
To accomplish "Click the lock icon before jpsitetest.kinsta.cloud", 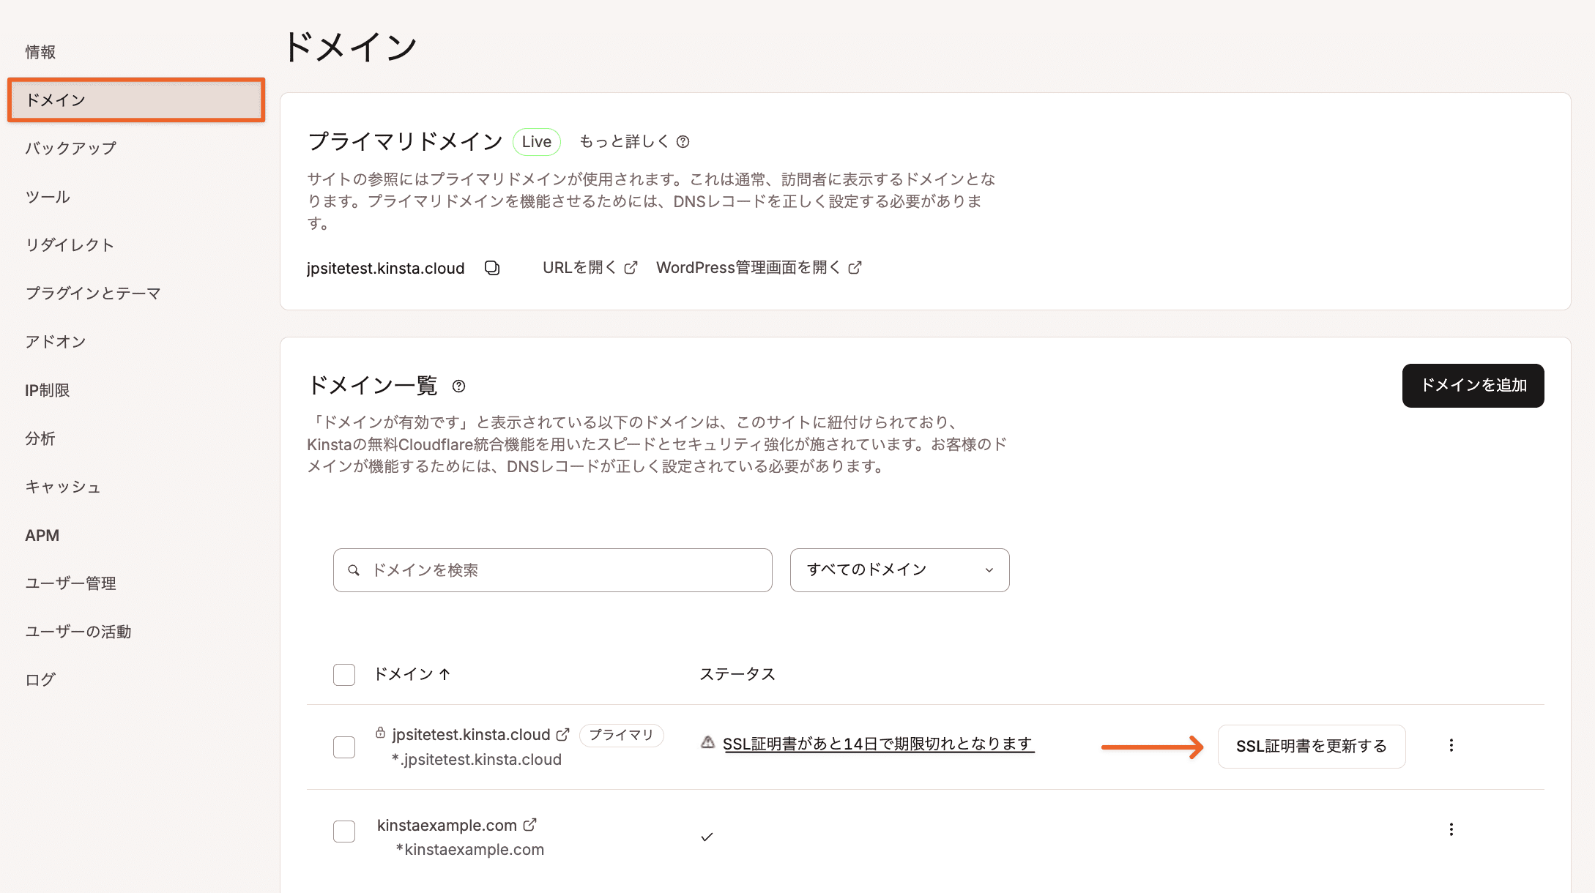I will point(380,733).
